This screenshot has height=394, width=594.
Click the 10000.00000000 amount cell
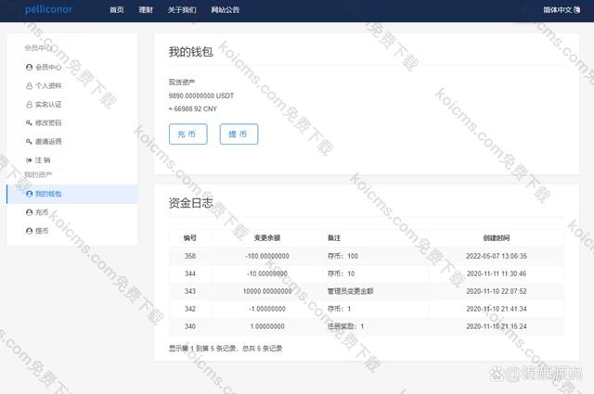[x=267, y=291]
